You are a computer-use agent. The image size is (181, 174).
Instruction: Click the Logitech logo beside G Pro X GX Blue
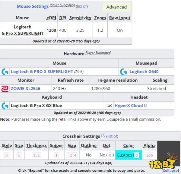pos(5,106)
